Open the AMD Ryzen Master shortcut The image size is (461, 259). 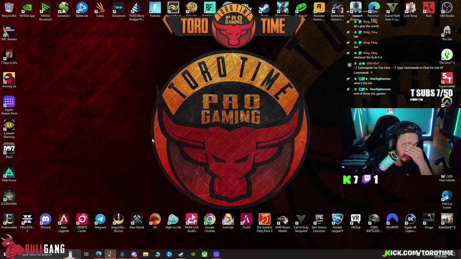coord(283,223)
